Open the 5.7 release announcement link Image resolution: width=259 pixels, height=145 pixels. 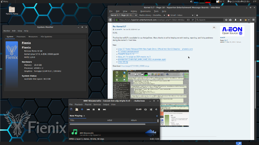(128, 52)
